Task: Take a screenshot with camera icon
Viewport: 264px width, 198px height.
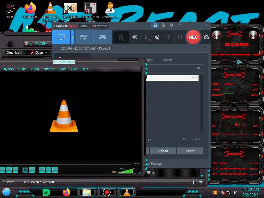Action: pyautogui.click(x=207, y=37)
